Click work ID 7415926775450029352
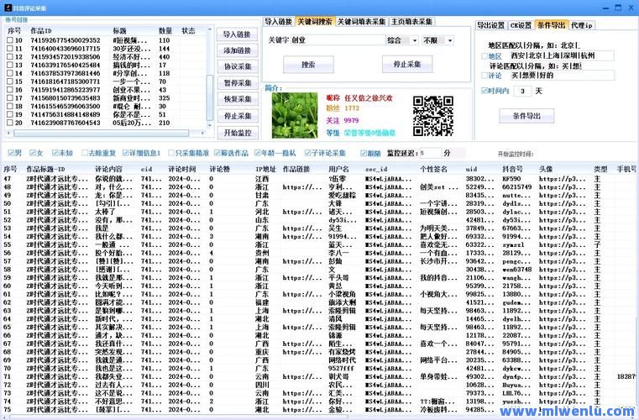Viewport: 639px width, 420px height. (65, 40)
